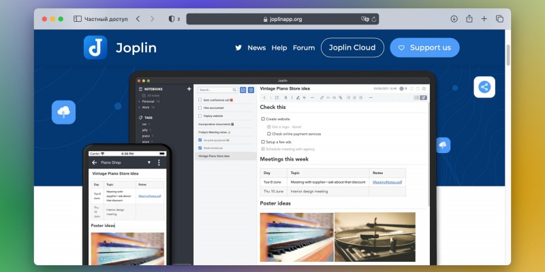Open the note toolbar overflow ellipsis
This screenshot has height=272, width=545.
[x=371, y=98]
